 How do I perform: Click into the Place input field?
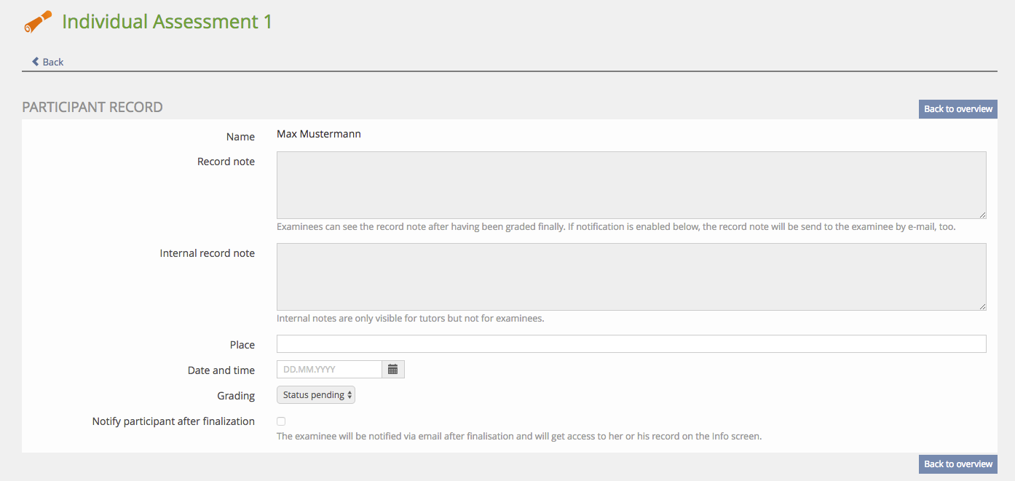tap(631, 344)
